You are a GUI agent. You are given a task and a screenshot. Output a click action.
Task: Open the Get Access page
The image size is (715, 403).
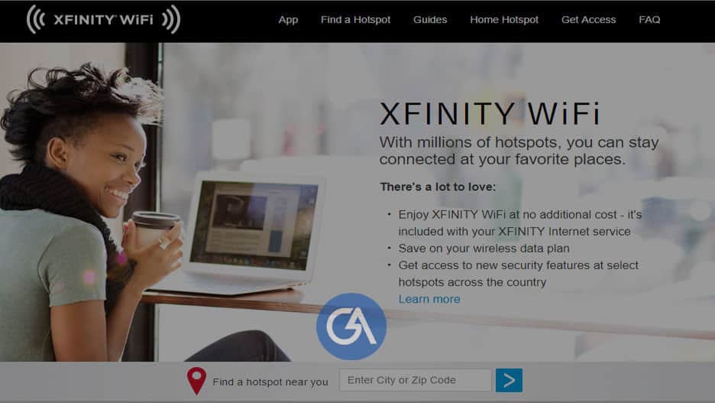click(x=589, y=20)
